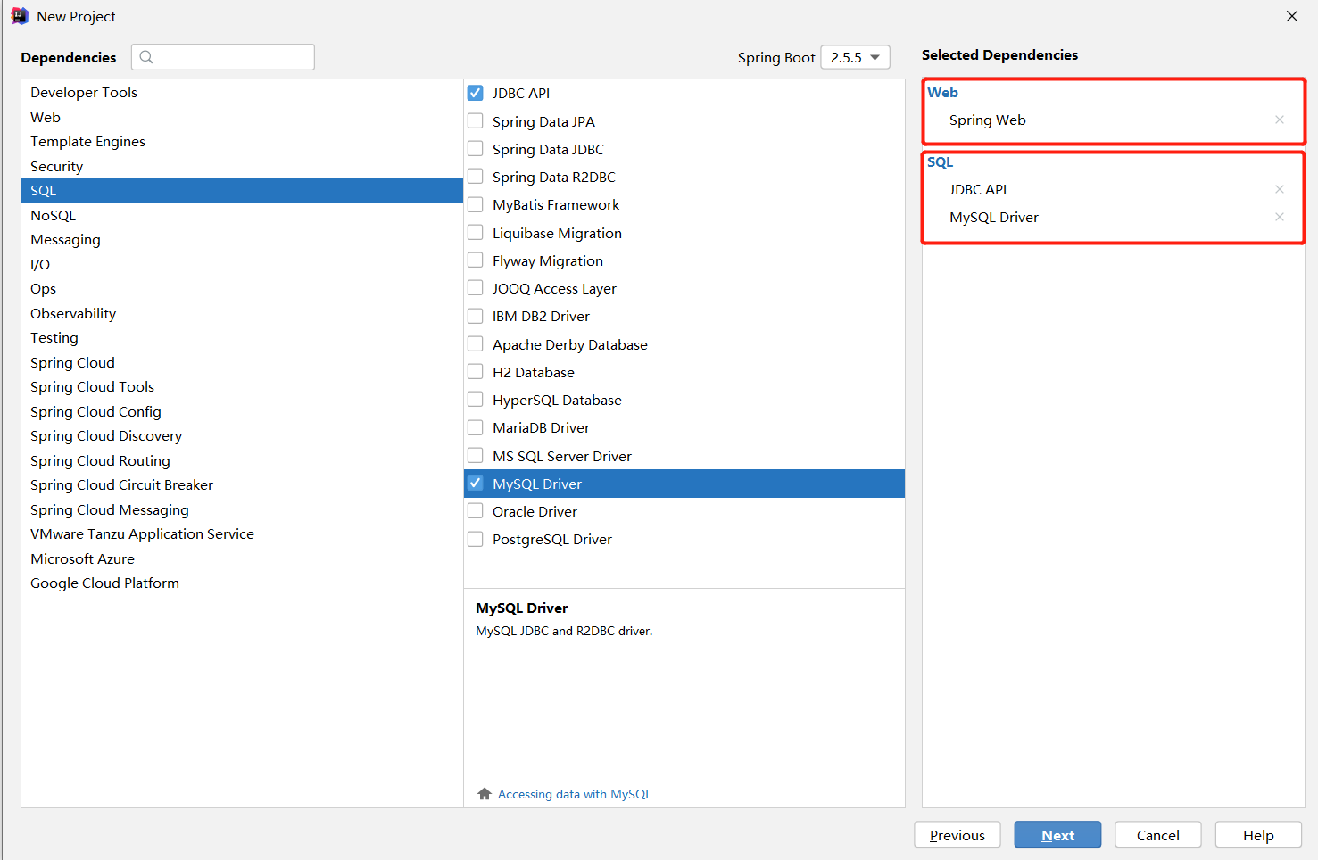The width and height of the screenshot is (1318, 860).
Task: Choose Observability category
Action: (x=242, y=313)
